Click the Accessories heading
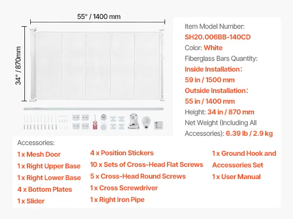293x219 pixels. (x=36, y=143)
